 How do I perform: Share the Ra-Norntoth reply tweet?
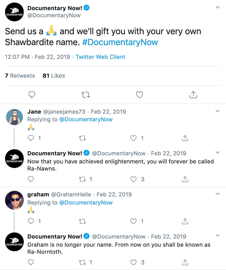tap(185, 262)
